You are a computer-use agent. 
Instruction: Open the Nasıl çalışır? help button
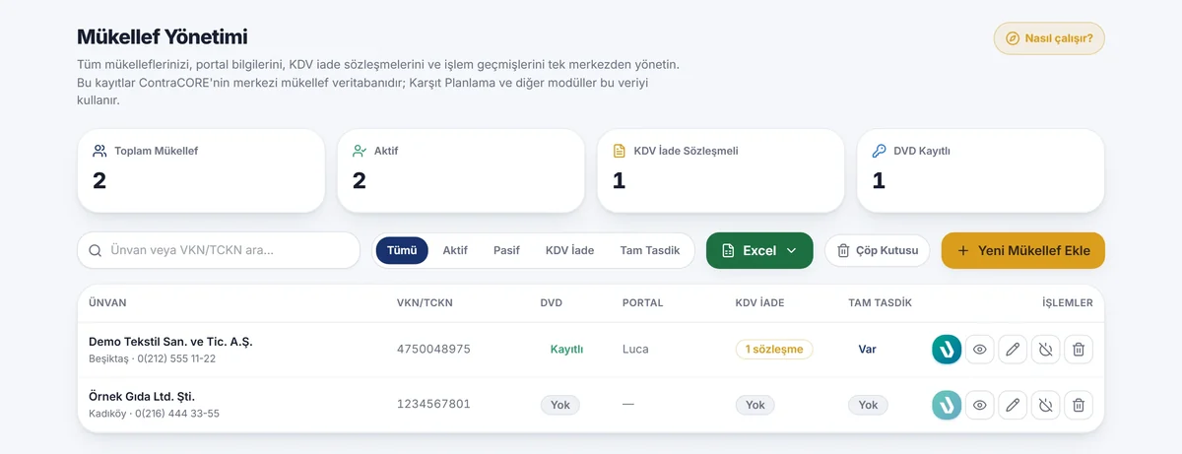(1050, 38)
